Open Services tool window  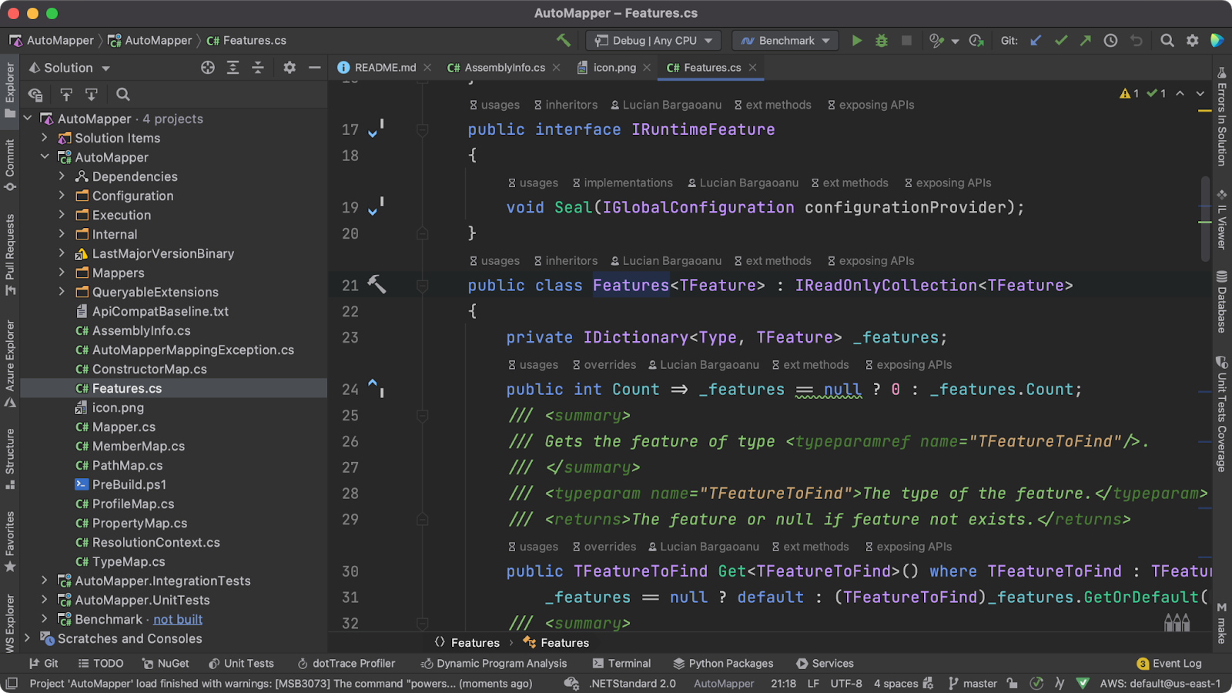[825, 663]
